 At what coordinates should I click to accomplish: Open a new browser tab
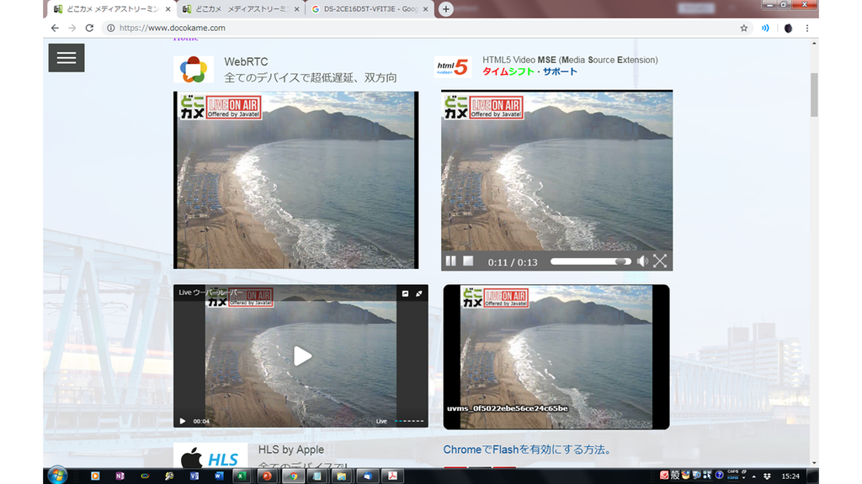[x=446, y=9]
